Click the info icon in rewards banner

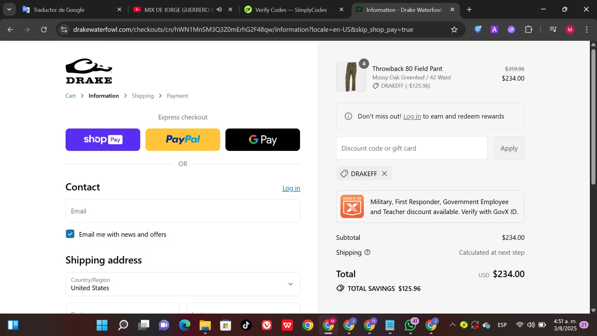point(348,116)
